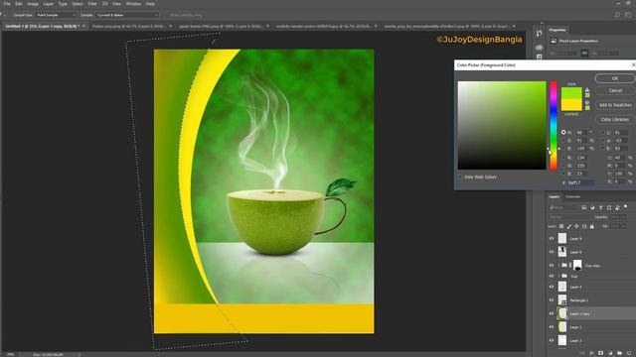Click the link width and height icon
Screen dimensions: 636x357
click(x=584, y=53)
